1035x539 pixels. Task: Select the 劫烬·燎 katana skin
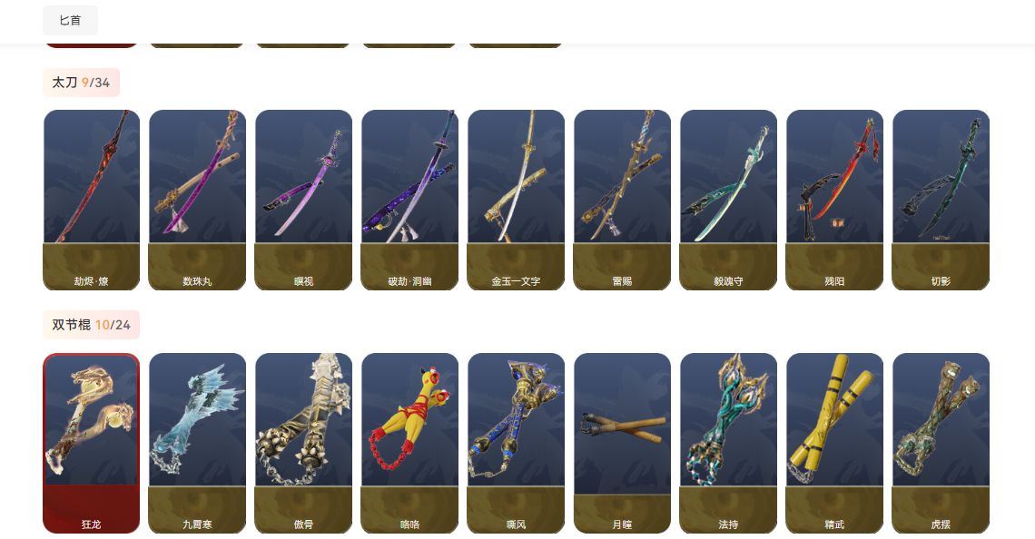click(x=91, y=200)
